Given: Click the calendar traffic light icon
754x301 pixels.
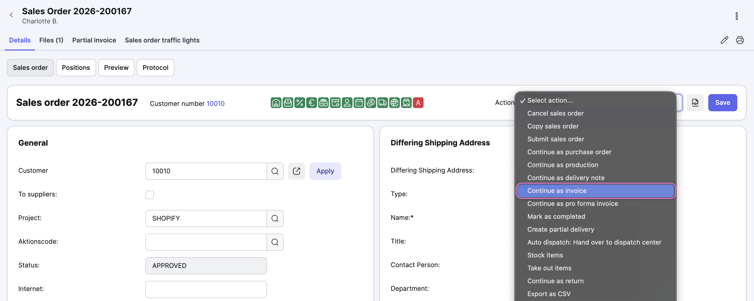Looking at the screenshot, I should pos(359,103).
